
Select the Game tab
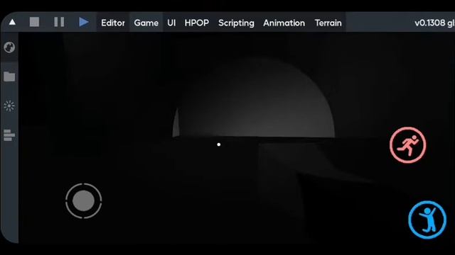pos(146,23)
